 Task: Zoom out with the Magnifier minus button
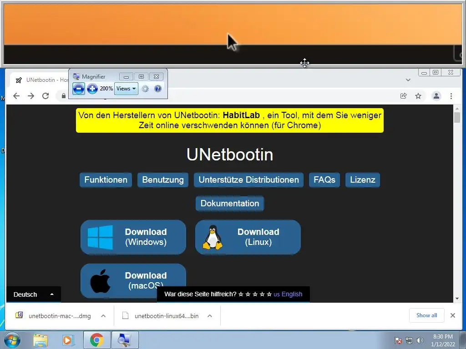tap(78, 89)
